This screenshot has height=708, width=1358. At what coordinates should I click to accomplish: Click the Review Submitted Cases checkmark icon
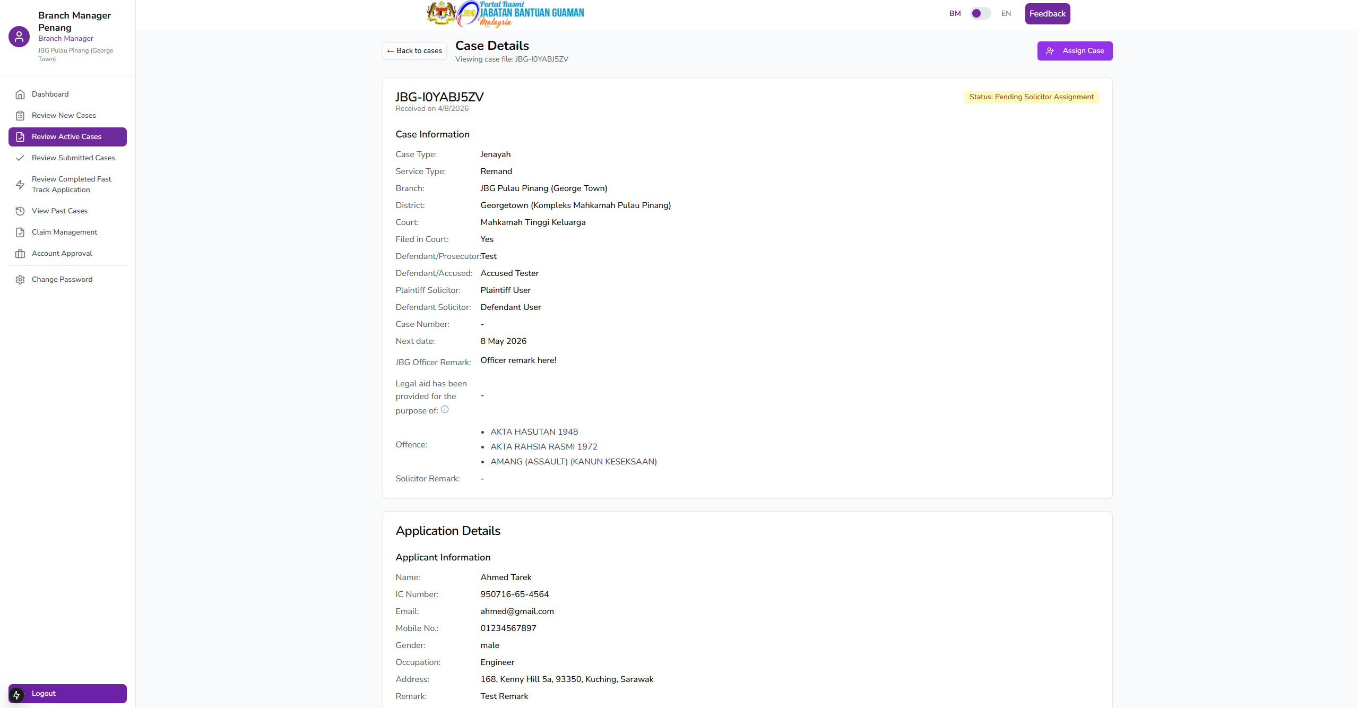pos(20,158)
